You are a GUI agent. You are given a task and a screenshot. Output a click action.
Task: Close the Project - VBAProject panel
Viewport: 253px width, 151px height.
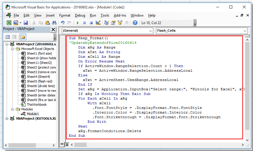click(x=53, y=29)
